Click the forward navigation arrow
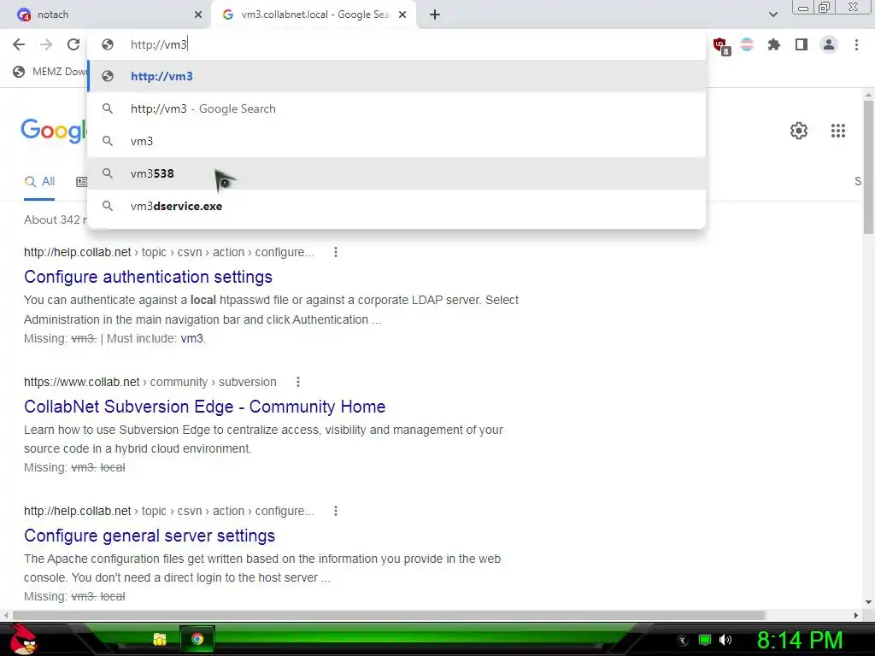 coord(46,44)
